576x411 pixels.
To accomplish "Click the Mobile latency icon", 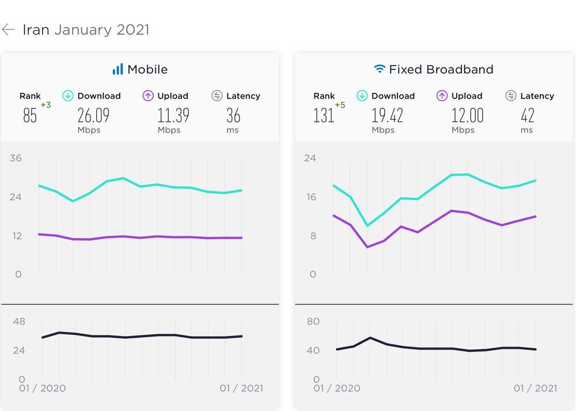I will 217,96.
